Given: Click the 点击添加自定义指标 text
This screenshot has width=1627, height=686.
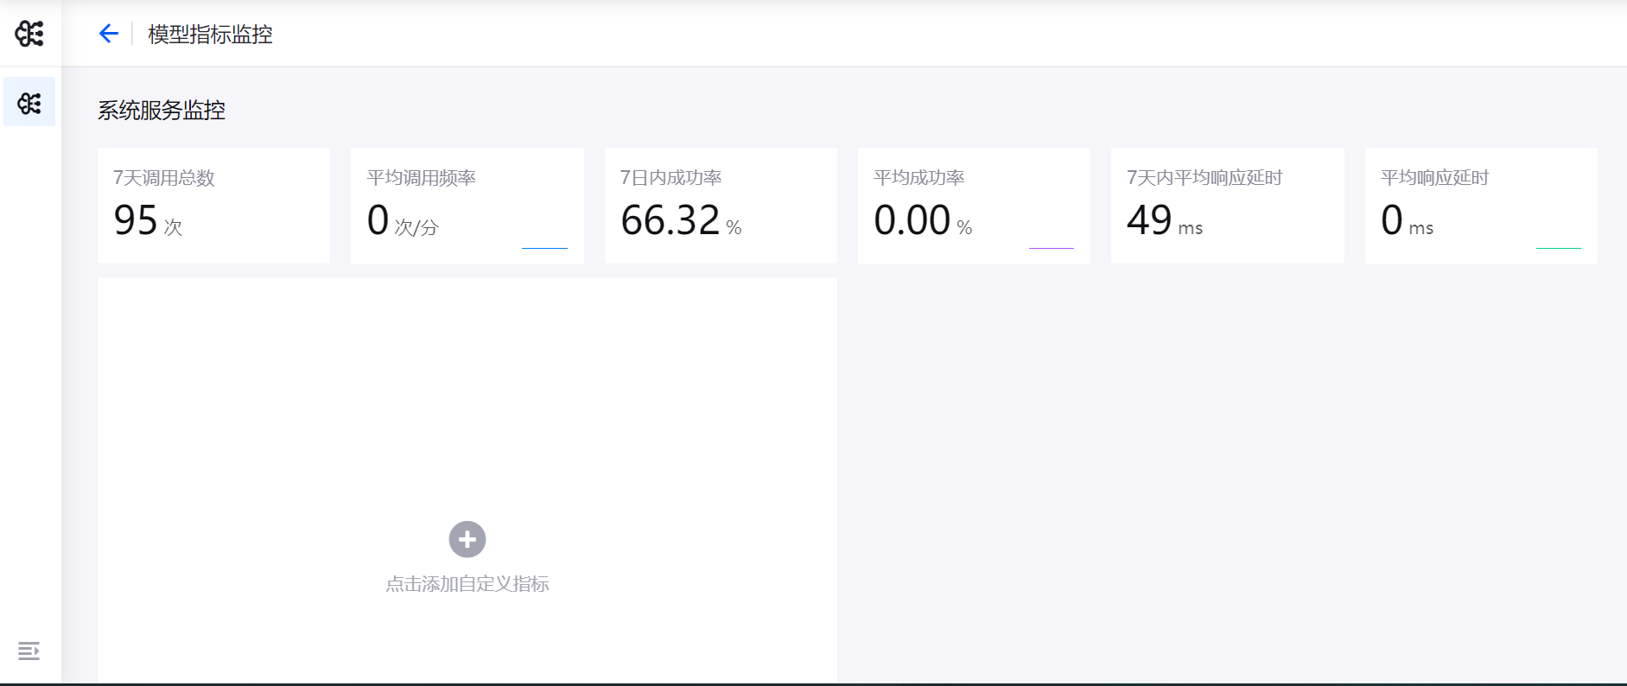Looking at the screenshot, I should coord(467,584).
